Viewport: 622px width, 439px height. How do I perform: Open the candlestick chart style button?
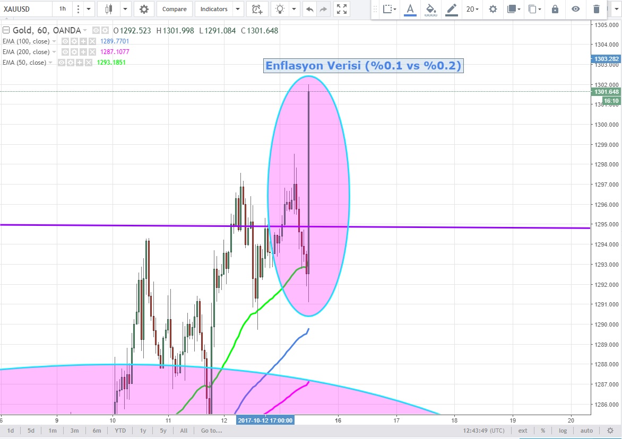tap(109, 9)
